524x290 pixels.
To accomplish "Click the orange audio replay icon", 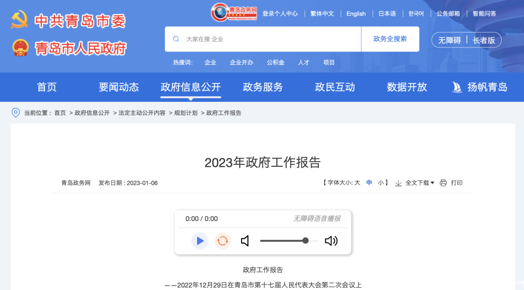I will 223,241.
